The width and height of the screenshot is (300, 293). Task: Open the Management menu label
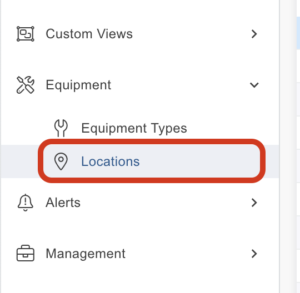86,254
